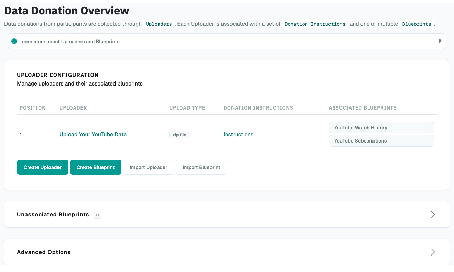Click the Unassociated Blueprints count badge
454x272 pixels.
(x=97, y=215)
